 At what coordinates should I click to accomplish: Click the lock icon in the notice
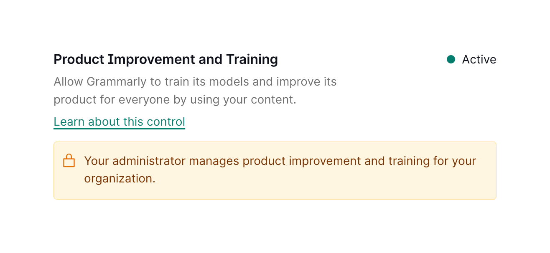click(x=69, y=161)
